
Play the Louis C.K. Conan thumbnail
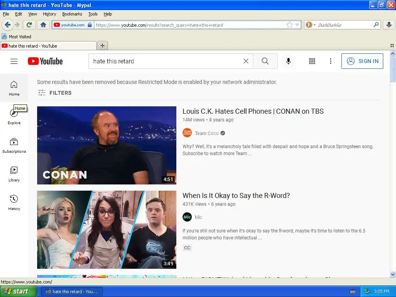tap(107, 145)
